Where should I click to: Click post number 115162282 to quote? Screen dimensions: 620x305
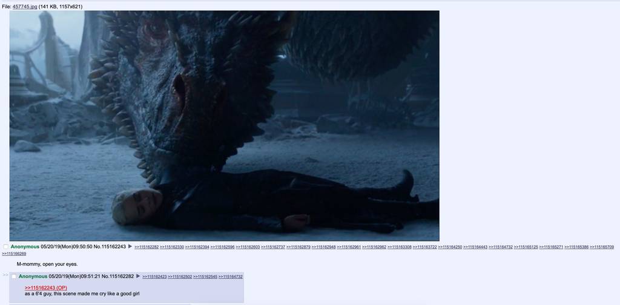pyautogui.click(x=121, y=276)
